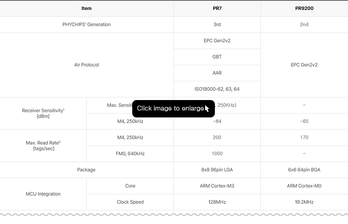
Task: Click the PHYCHIPS' Generation row label
Action: click(x=86, y=24)
